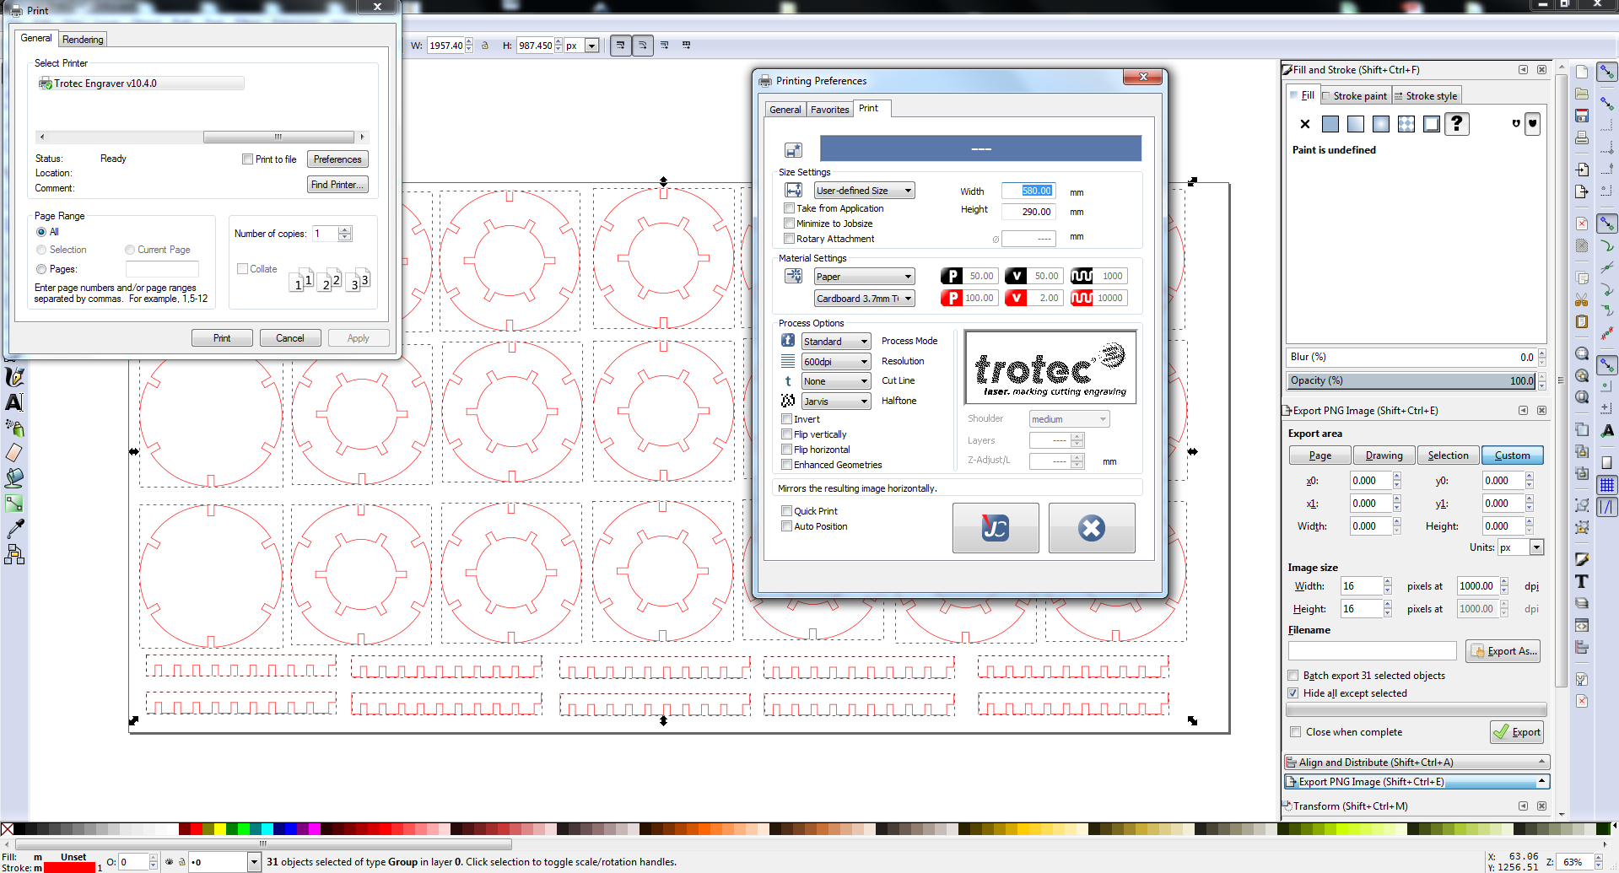This screenshot has width=1619, height=873.
Task: Confirm preferences with the JC button
Action: point(996,528)
